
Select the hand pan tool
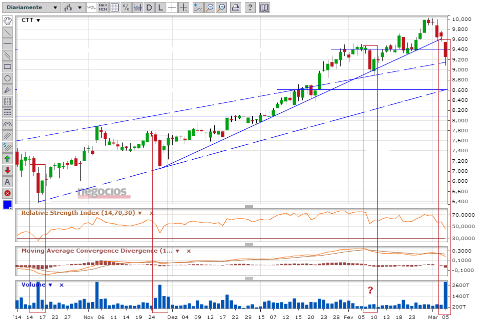tap(8, 20)
